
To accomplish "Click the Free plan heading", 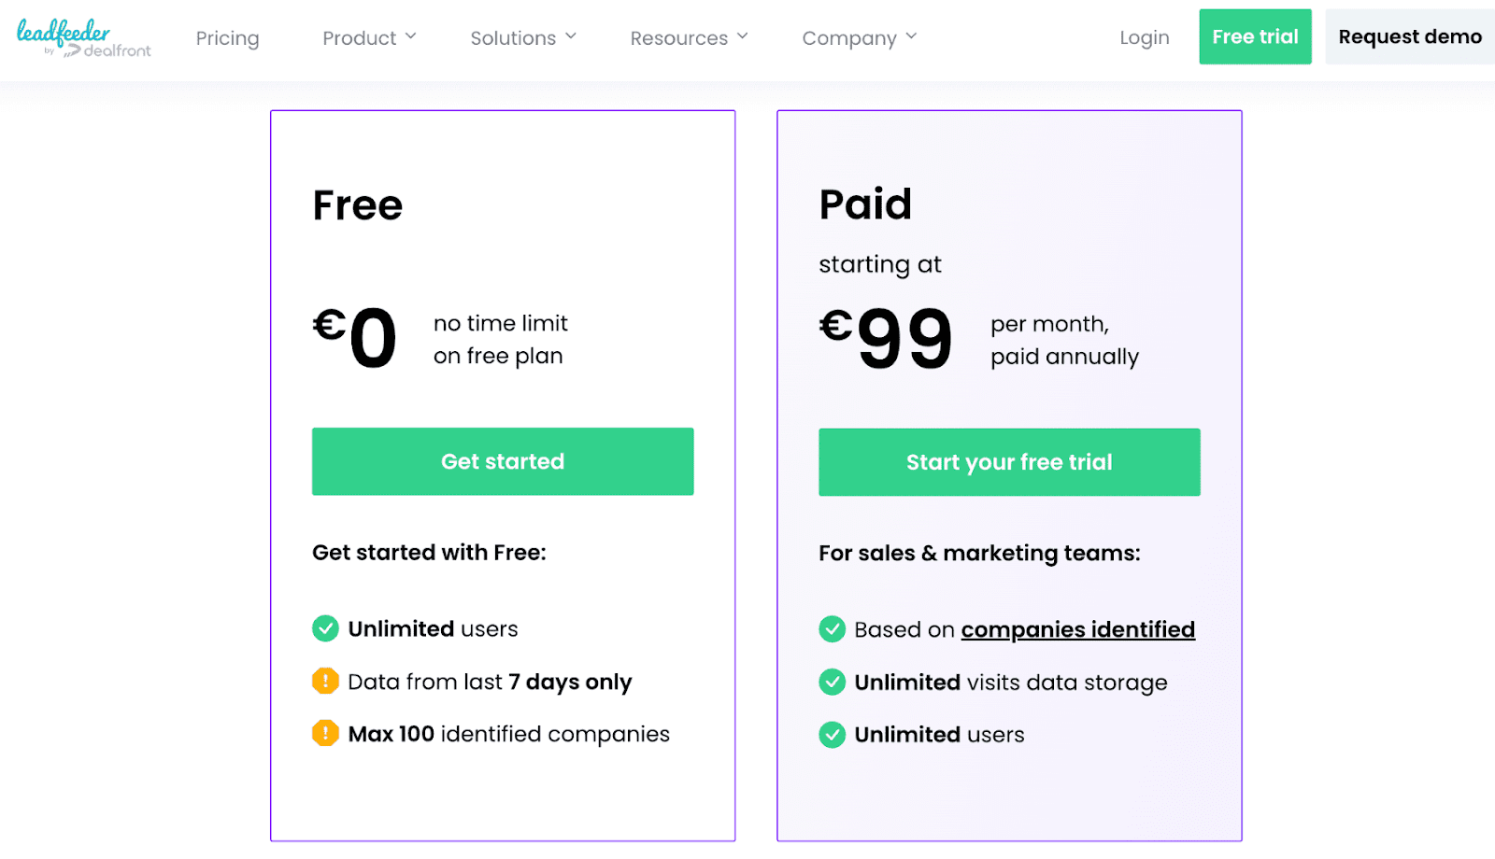I will click(358, 205).
